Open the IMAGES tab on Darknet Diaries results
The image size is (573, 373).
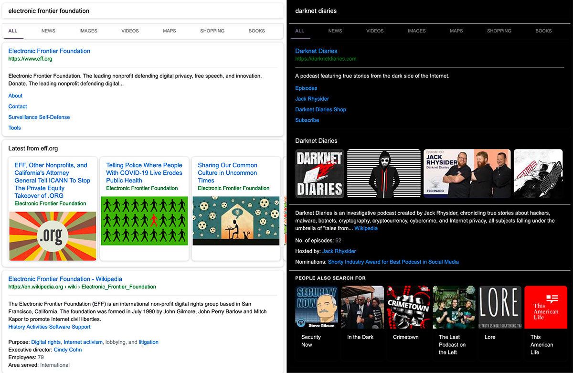coord(416,31)
